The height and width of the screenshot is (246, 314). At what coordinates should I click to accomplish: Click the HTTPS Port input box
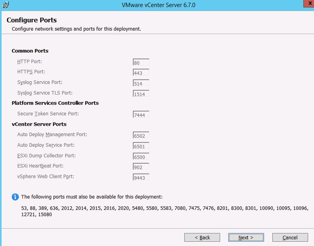click(x=141, y=73)
